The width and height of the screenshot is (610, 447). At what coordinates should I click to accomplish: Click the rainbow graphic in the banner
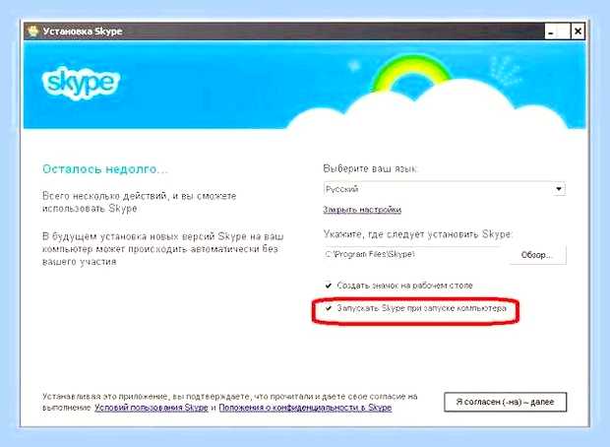click(x=411, y=74)
